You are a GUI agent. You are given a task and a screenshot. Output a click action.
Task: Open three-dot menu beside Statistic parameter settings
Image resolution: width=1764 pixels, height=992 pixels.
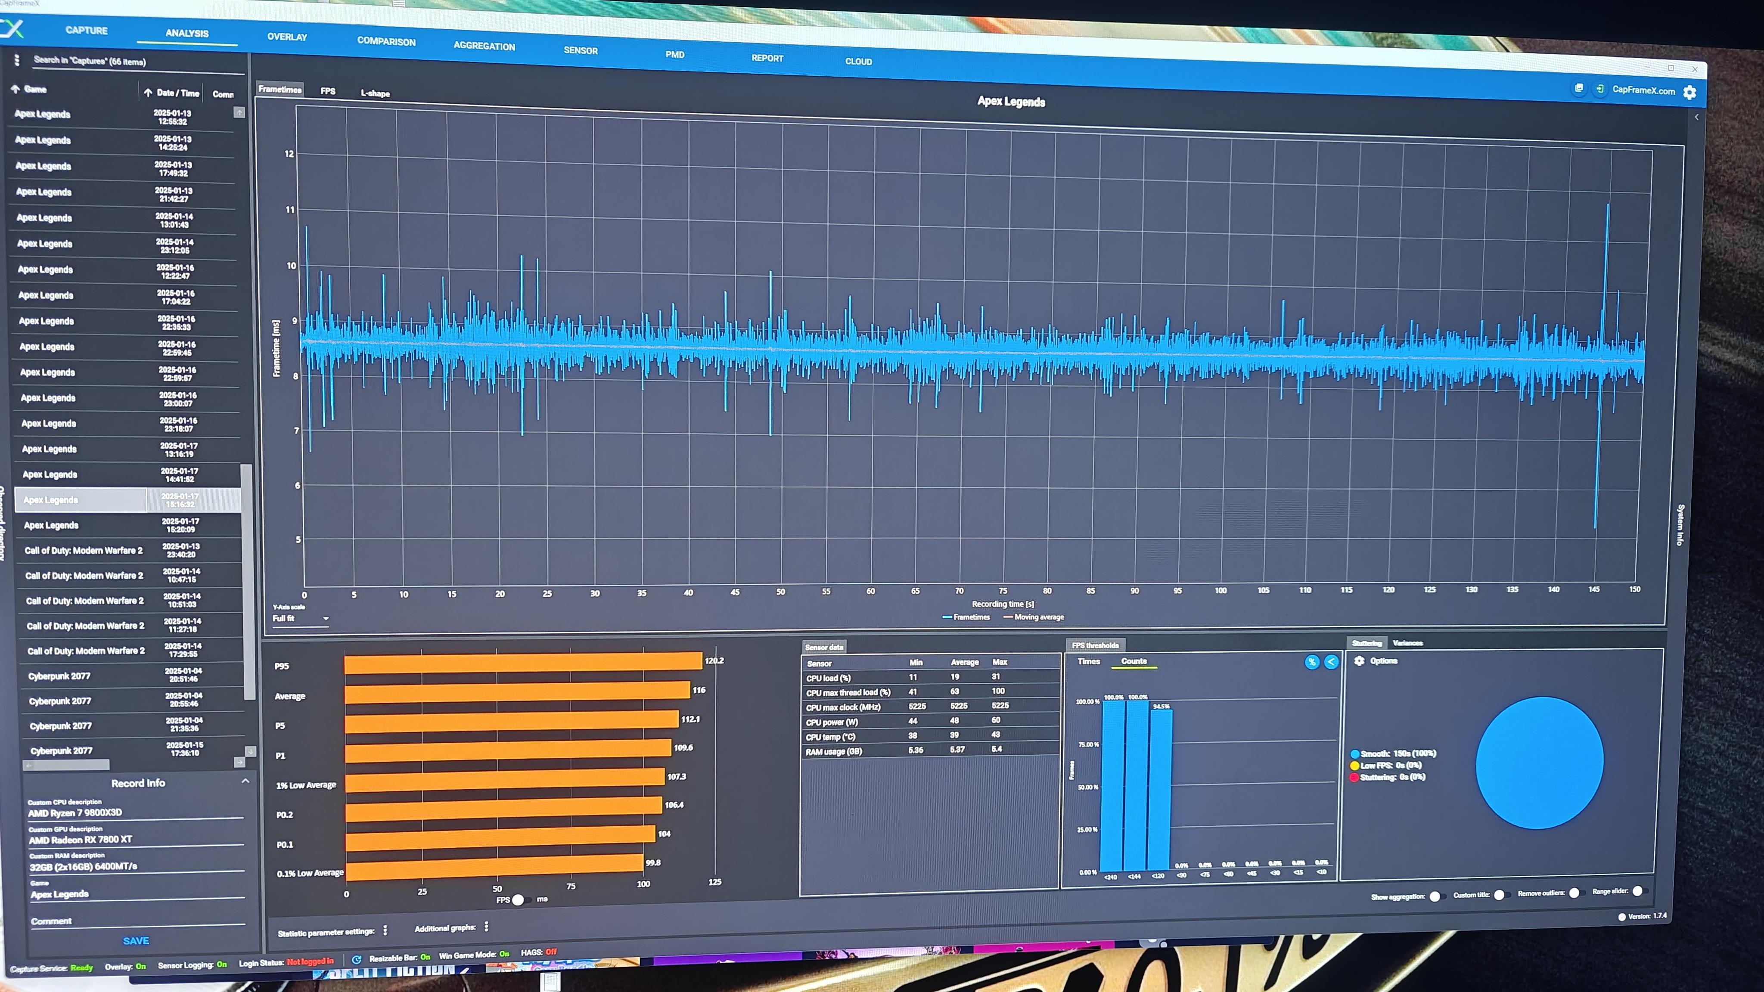(385, 930)
